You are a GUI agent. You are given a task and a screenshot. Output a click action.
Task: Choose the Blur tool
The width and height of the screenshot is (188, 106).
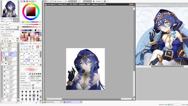tap(32, 57)
